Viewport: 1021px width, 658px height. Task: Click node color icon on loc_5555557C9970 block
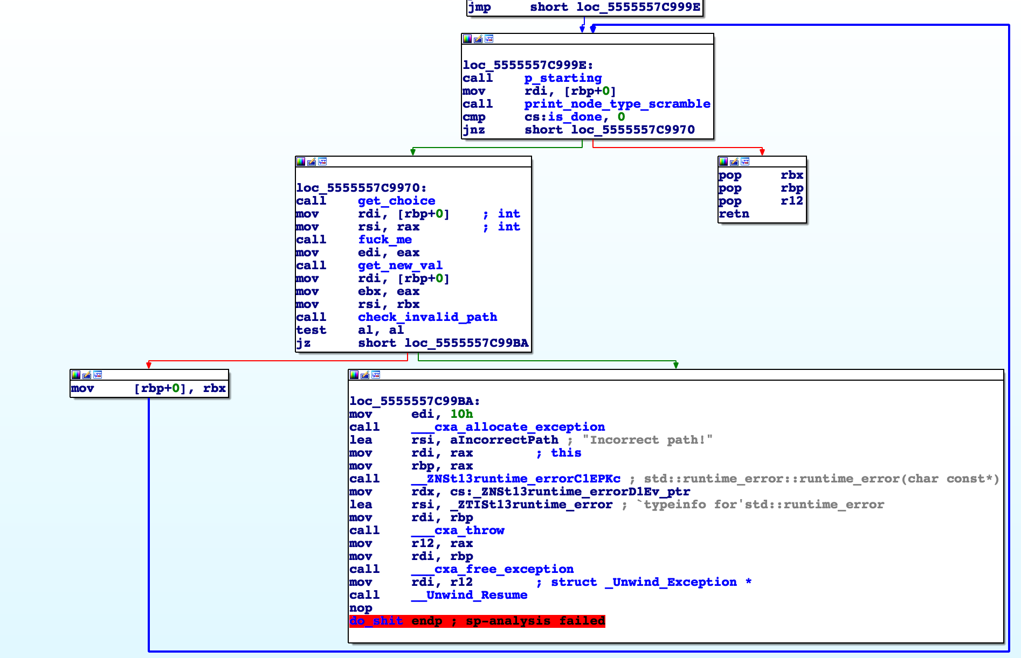[301, 162]
